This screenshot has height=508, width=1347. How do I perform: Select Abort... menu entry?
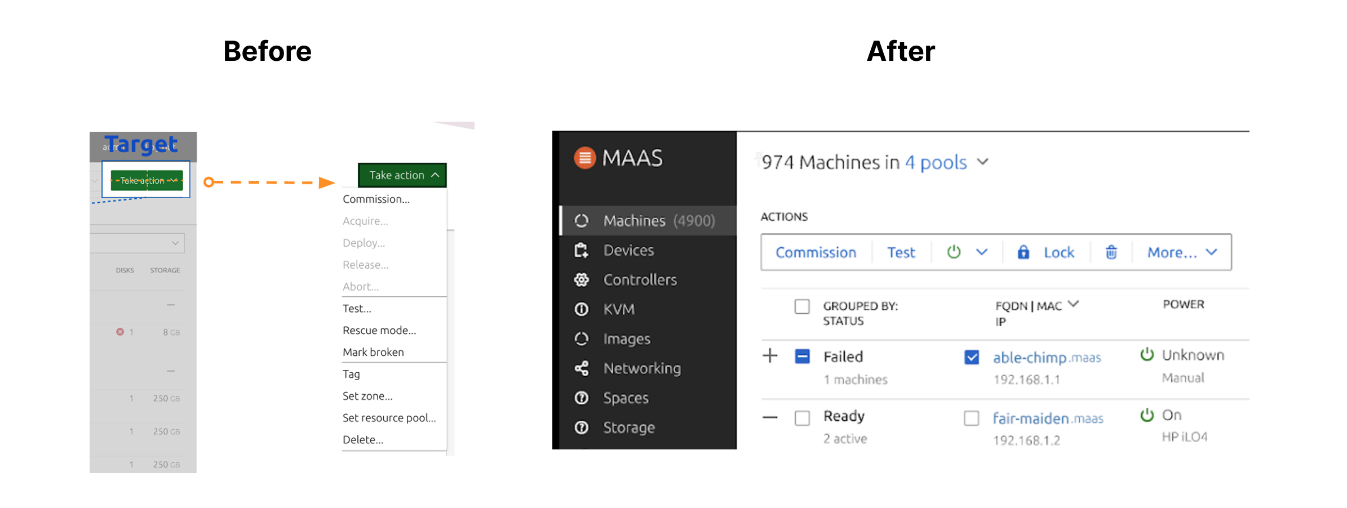[x=361, y=287]
